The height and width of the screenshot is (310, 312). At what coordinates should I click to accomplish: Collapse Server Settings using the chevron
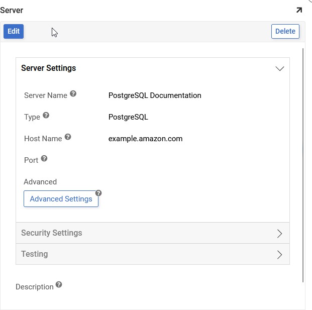click(280, 69)
